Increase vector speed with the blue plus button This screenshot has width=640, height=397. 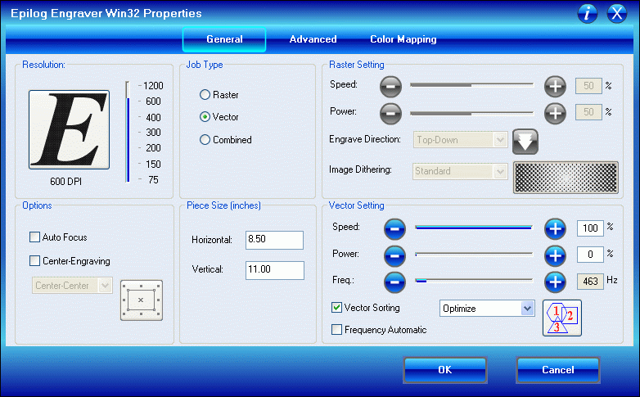click(555, 228)
